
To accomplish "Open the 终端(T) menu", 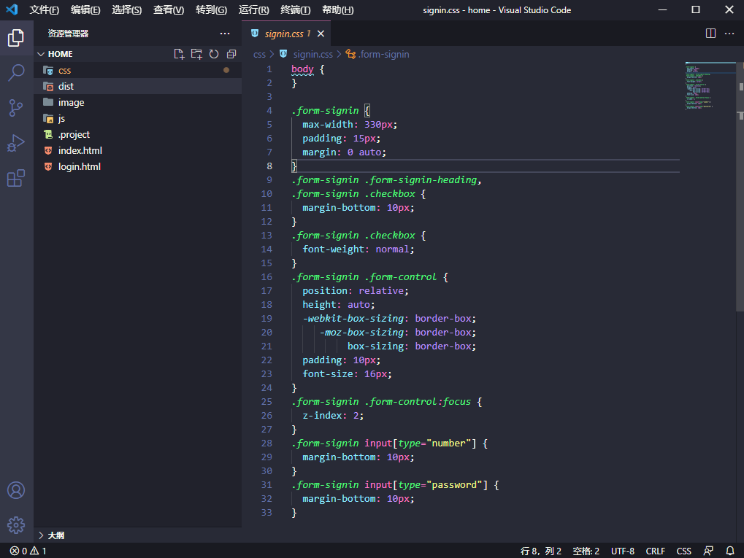I will click(x=295, y=10).
